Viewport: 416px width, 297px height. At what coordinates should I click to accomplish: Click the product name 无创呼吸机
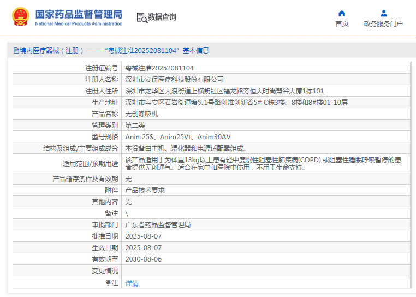coord(141,114)
